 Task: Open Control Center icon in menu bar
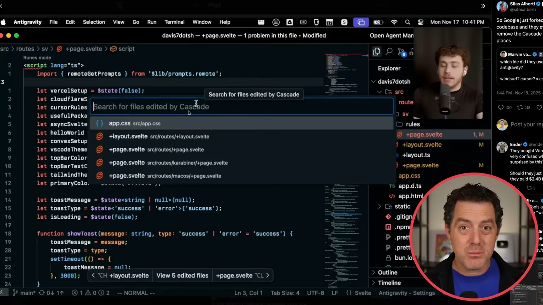pyautogui.click(x=420, y=22)
